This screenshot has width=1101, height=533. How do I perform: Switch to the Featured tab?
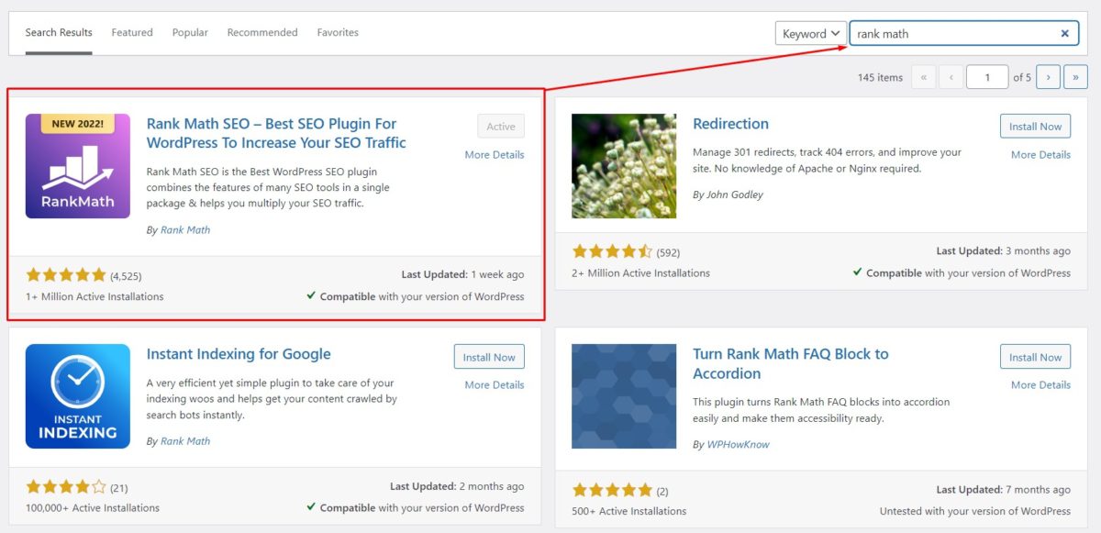tap(131, 32)
